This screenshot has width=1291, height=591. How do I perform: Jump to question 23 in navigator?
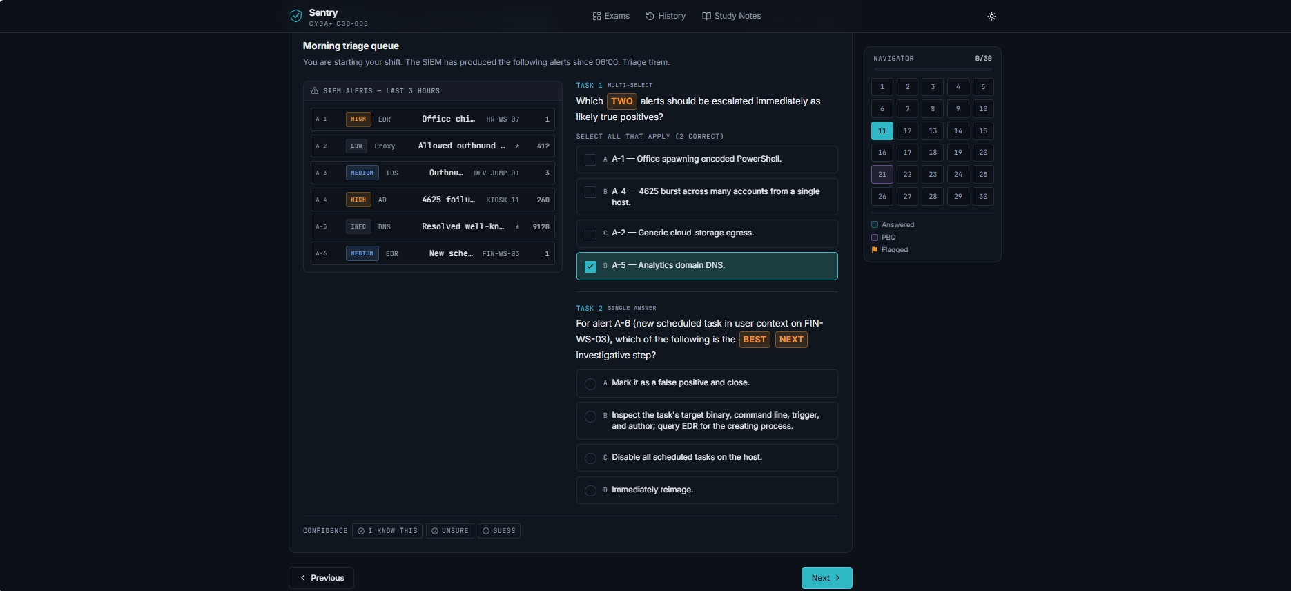(x=933, y=174)
